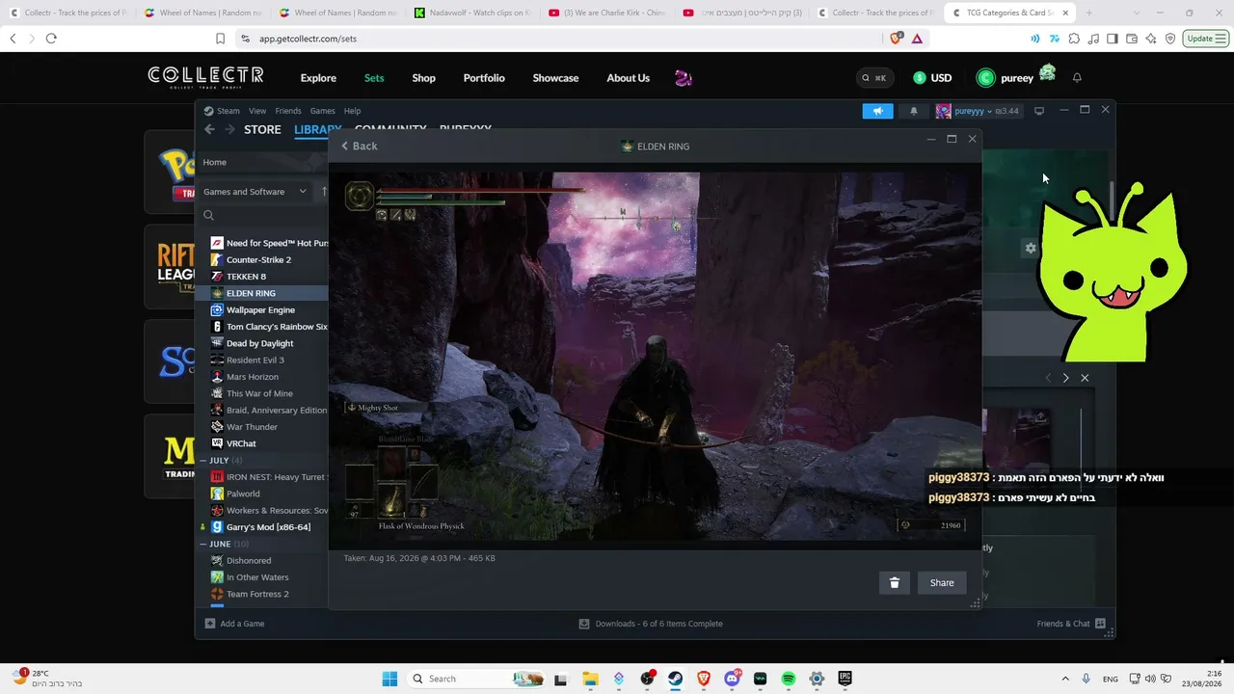Open Portfolio in Collectr navigation
Viewport: 1234px width, 694px height.
484,78
